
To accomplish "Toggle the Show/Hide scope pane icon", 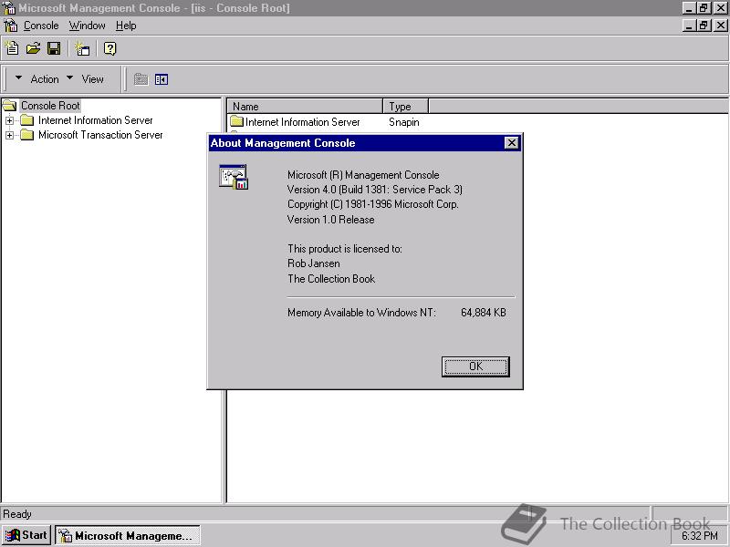I will pos(162,79).
